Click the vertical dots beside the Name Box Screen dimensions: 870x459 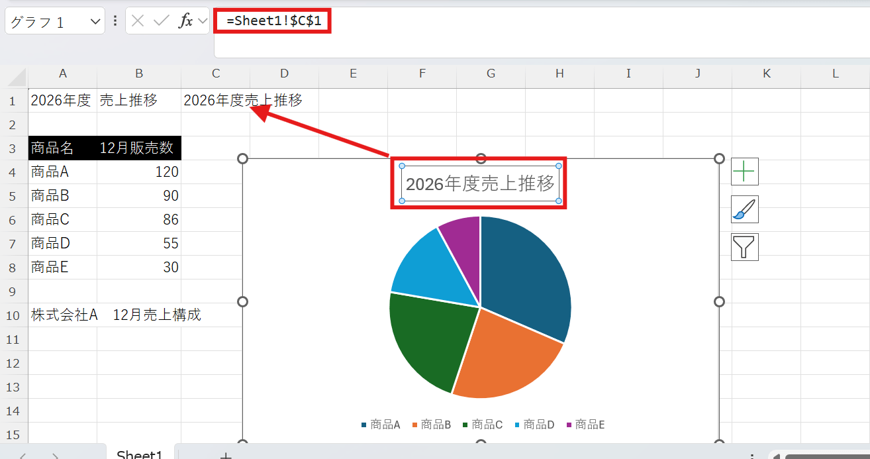pos(115,21)
